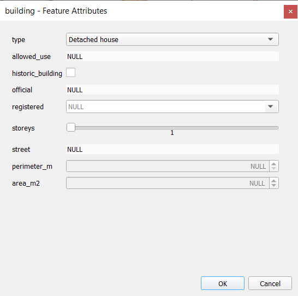The image size is (298, 296).
Task: Click the storeys slider handle
Action: click(71, 127)
